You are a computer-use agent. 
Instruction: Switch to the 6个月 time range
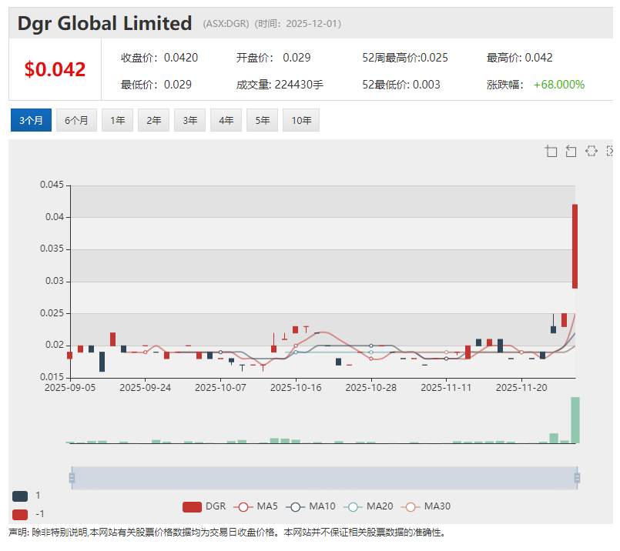coord(76,120)
